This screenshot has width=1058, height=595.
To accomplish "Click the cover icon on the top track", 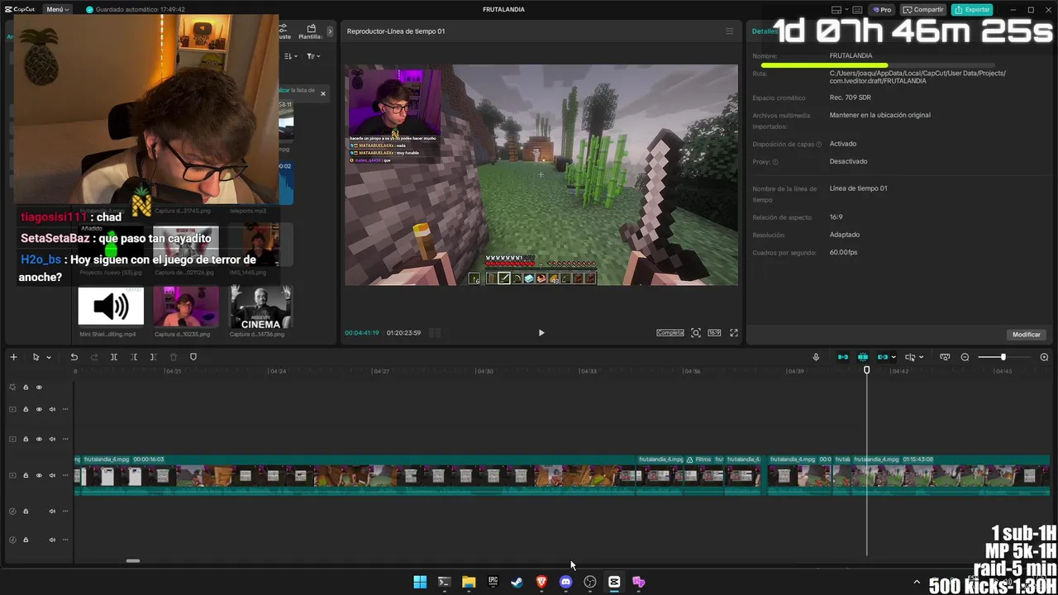I will [12, 388].
